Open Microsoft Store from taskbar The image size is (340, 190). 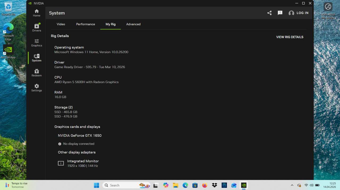point(195,185)
